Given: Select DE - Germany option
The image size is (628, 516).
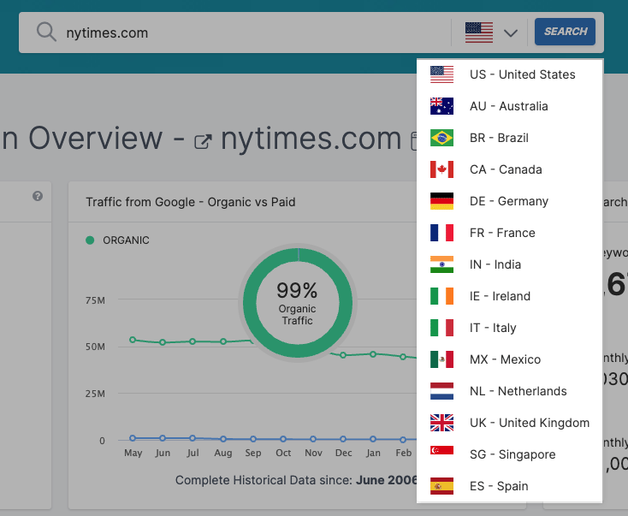Looking at the screenshot, I should 509,201.
